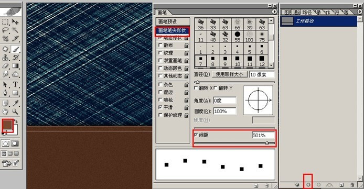Select the 工作路径 work path item
364x189 pixels.
(318, 21)
